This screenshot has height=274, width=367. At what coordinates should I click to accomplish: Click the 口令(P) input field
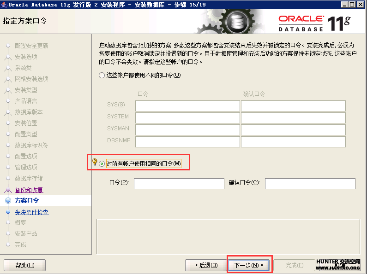(179, 184)
